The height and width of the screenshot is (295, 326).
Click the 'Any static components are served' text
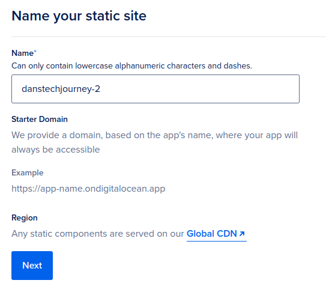click(98, 234)
